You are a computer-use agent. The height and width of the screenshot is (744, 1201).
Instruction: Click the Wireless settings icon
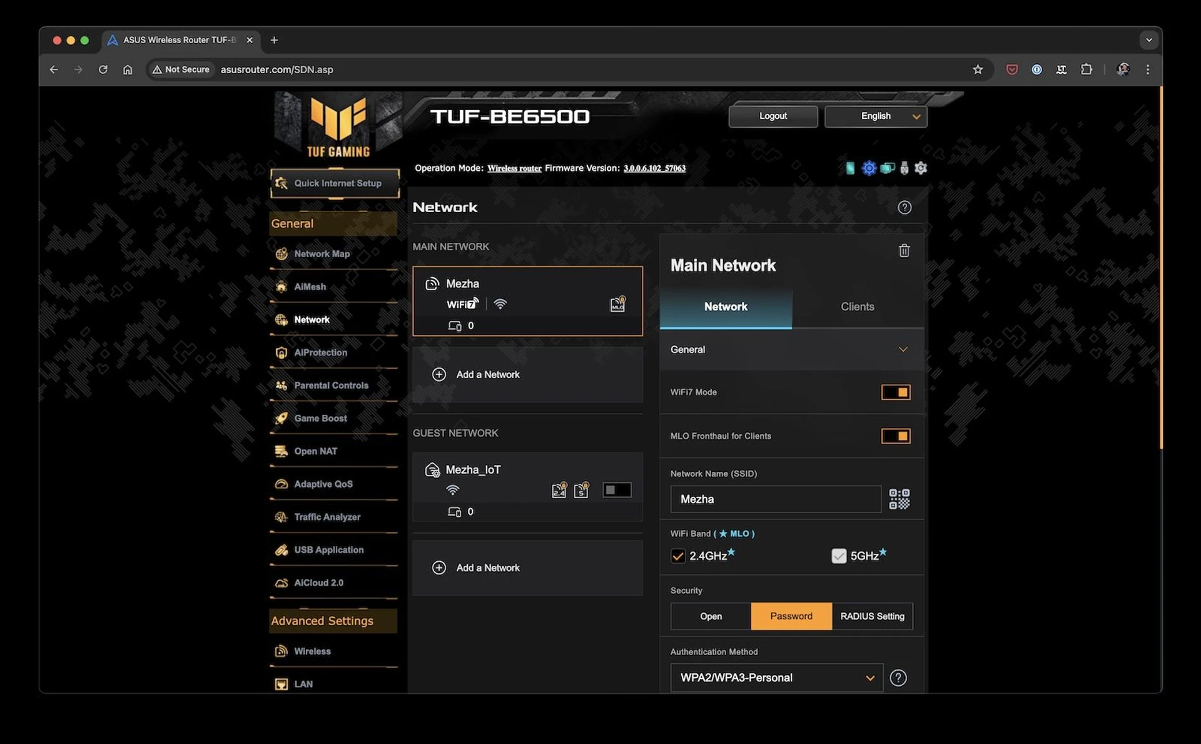(281, 651)
